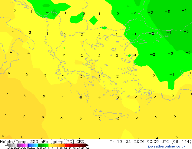Viewport: 192px width, 149px height.
Task: Click the bright red legend swatch at 24
Action: pos(66,145)
